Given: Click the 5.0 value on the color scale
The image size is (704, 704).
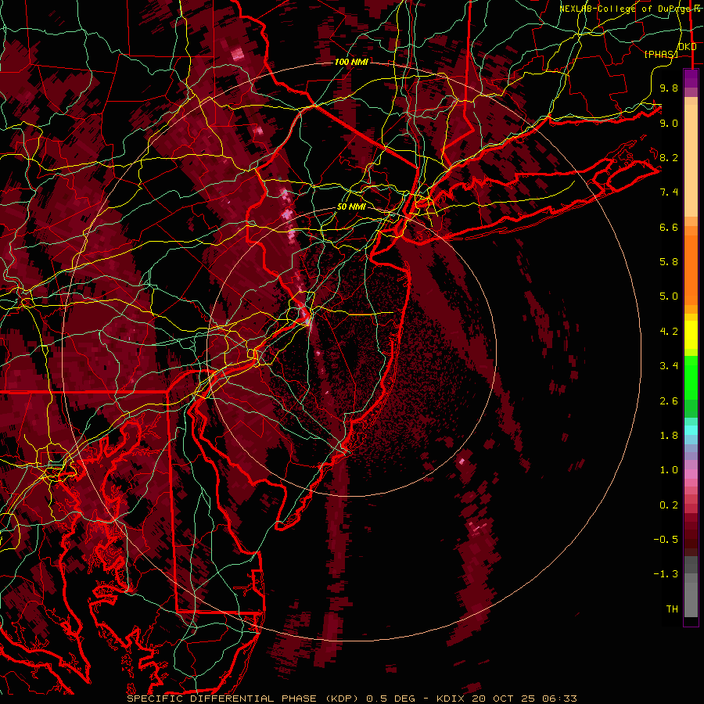Looking at the screenshot, I should pyautogui.click(x=669, y=296).
